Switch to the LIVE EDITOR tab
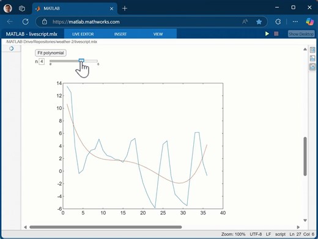This screenshot has height=239, width=318. click(x=83, y=34)
